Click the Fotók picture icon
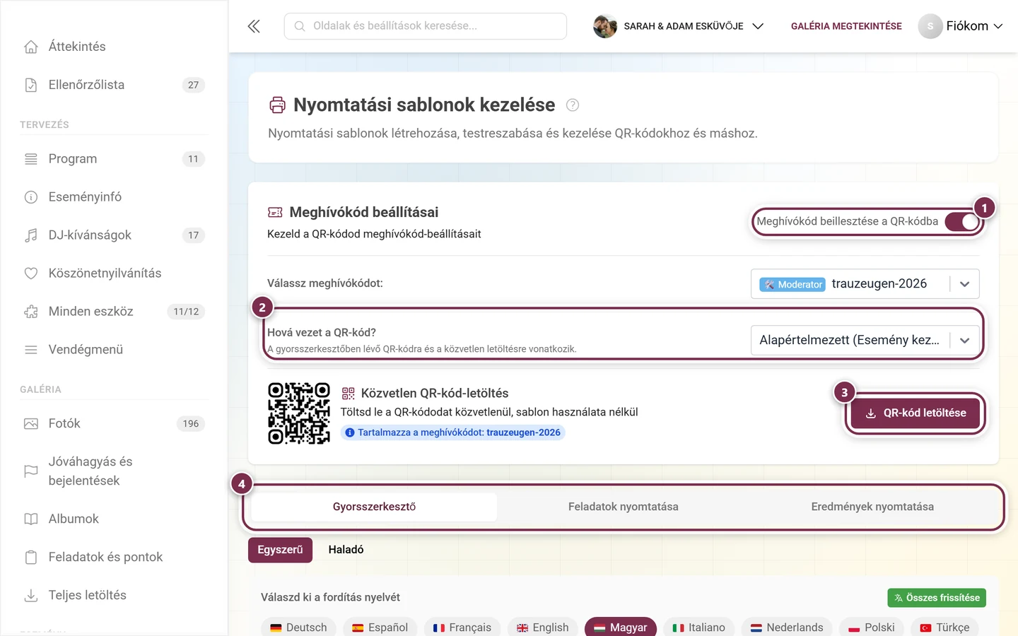This screenshot has width=1018, height=636. point(31,424)
